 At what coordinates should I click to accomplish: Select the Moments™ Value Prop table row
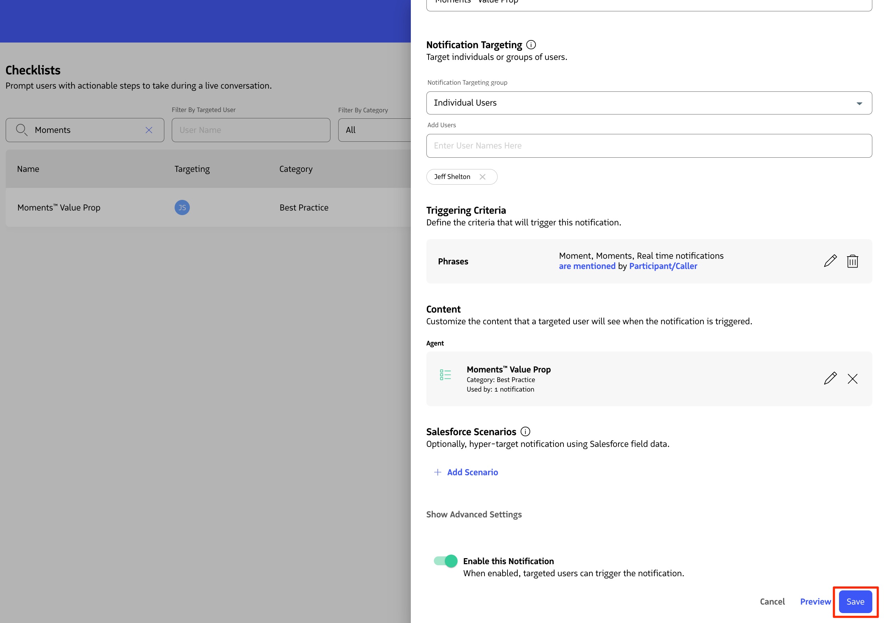tap(208, 208)
